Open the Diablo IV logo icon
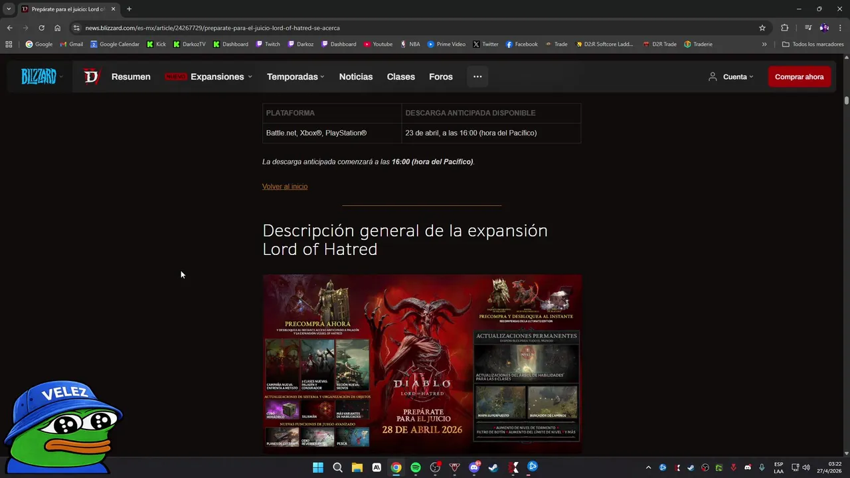Viewport: 850px width, 478px height. [91, 77]
